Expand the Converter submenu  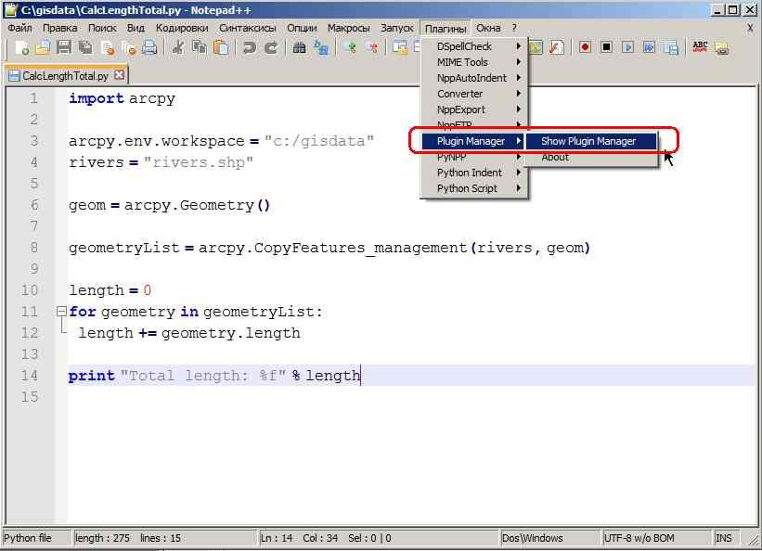(474, 94)
